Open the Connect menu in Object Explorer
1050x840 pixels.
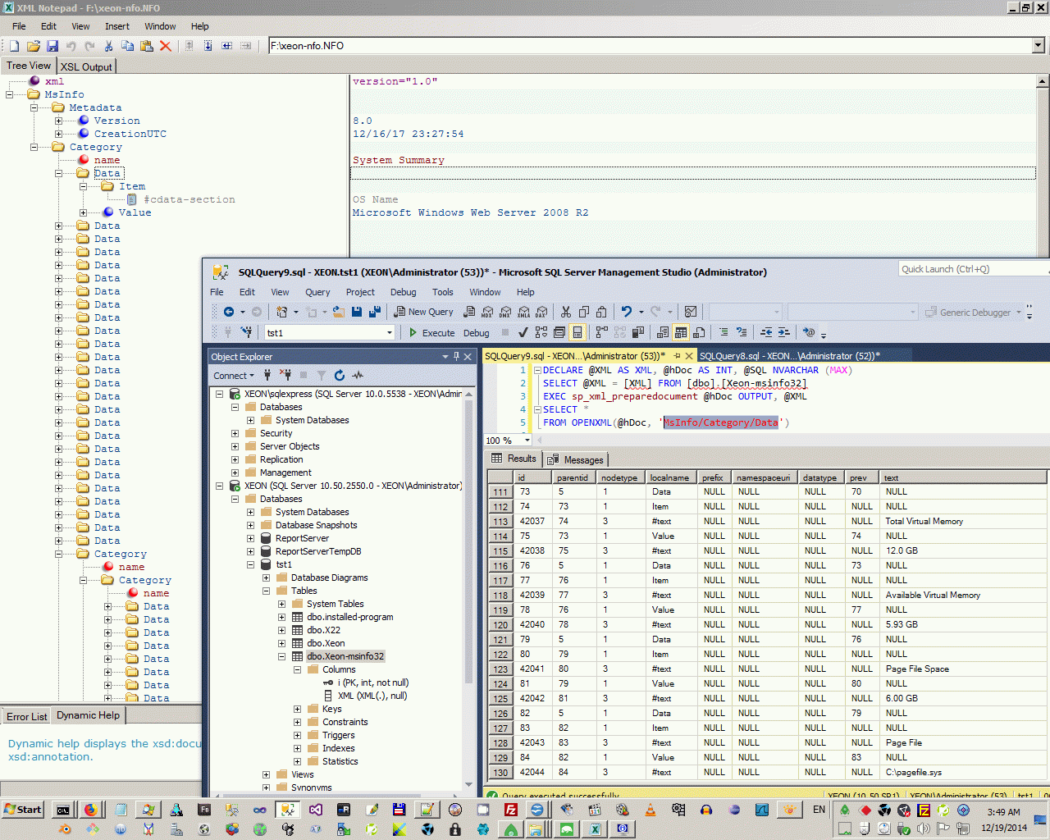[x=234, y=376]
